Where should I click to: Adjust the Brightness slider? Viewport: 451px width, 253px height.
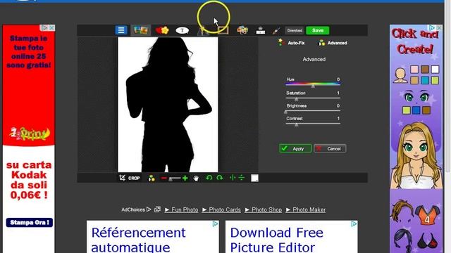(313, 111)
